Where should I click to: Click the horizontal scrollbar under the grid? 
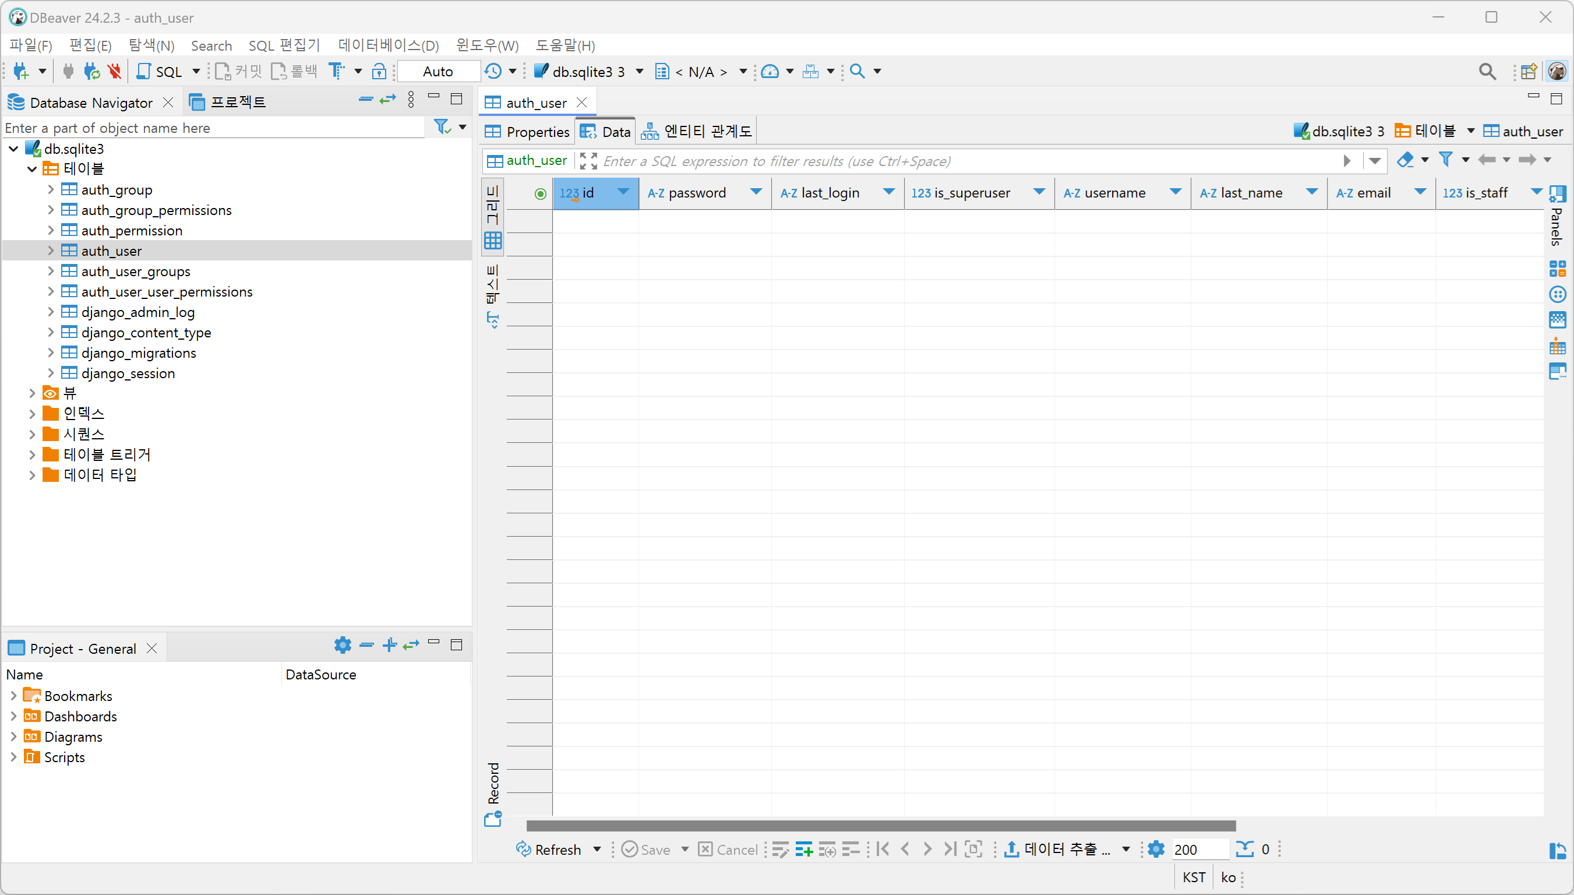[x=880, y=826]
